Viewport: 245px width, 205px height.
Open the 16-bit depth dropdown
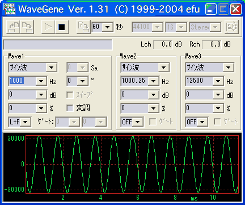pos(181,27)
